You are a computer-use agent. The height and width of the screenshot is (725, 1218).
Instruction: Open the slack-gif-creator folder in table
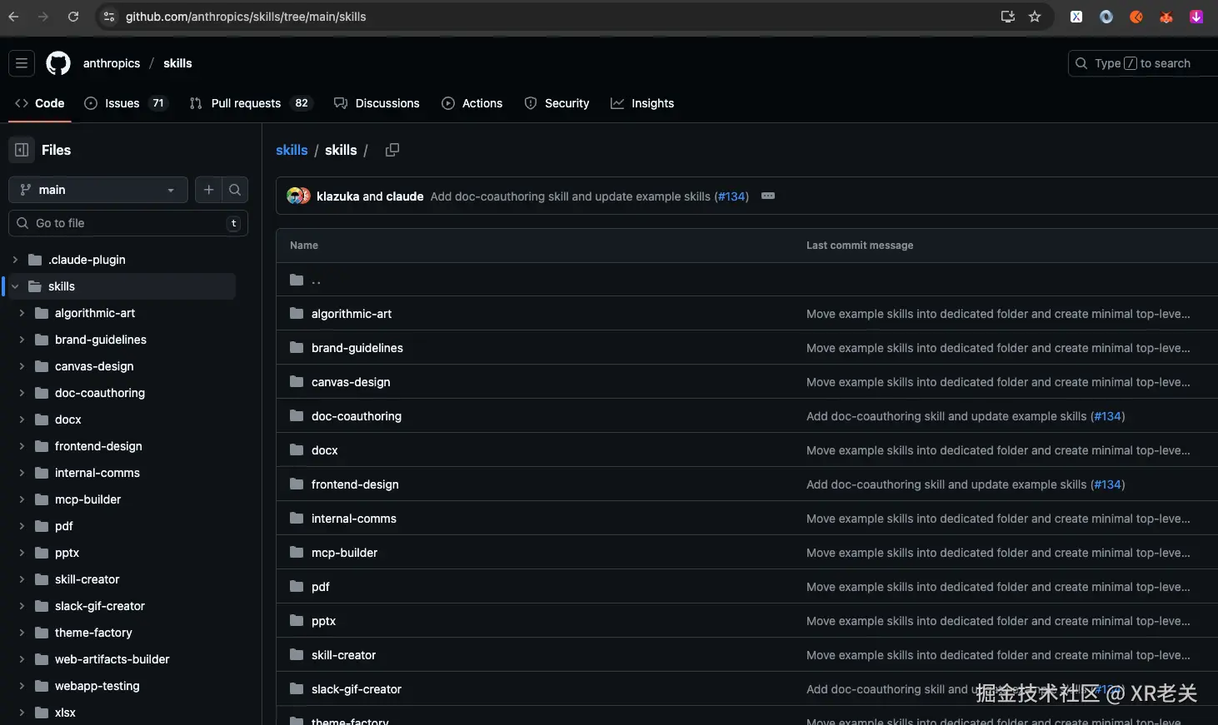tap(357, 689)
